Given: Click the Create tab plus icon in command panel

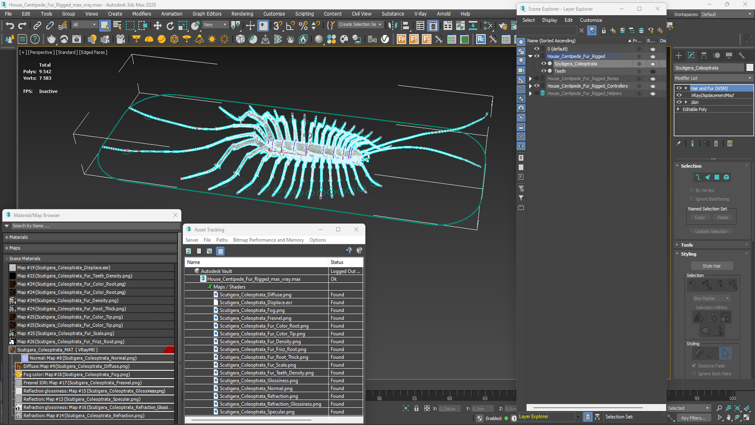Looking at the screenshot, I should tap(679, 55).
